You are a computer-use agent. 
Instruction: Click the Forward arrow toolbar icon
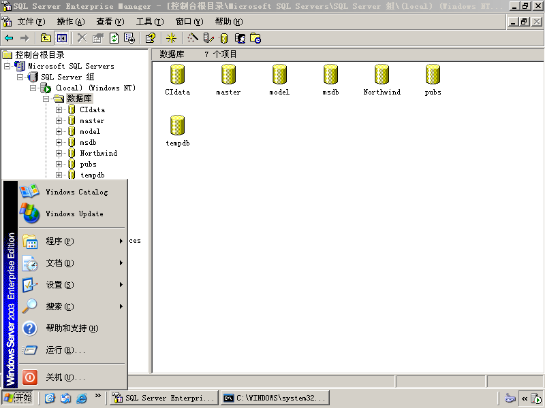click(25, 38)
